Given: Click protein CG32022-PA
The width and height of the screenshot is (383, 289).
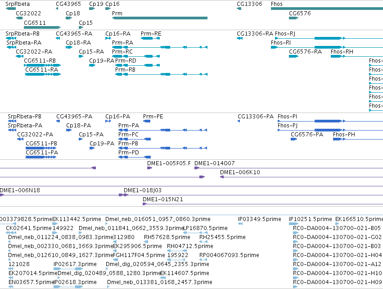Looking at the screenshot, I should pyautogui.click(x=35, y=135).
